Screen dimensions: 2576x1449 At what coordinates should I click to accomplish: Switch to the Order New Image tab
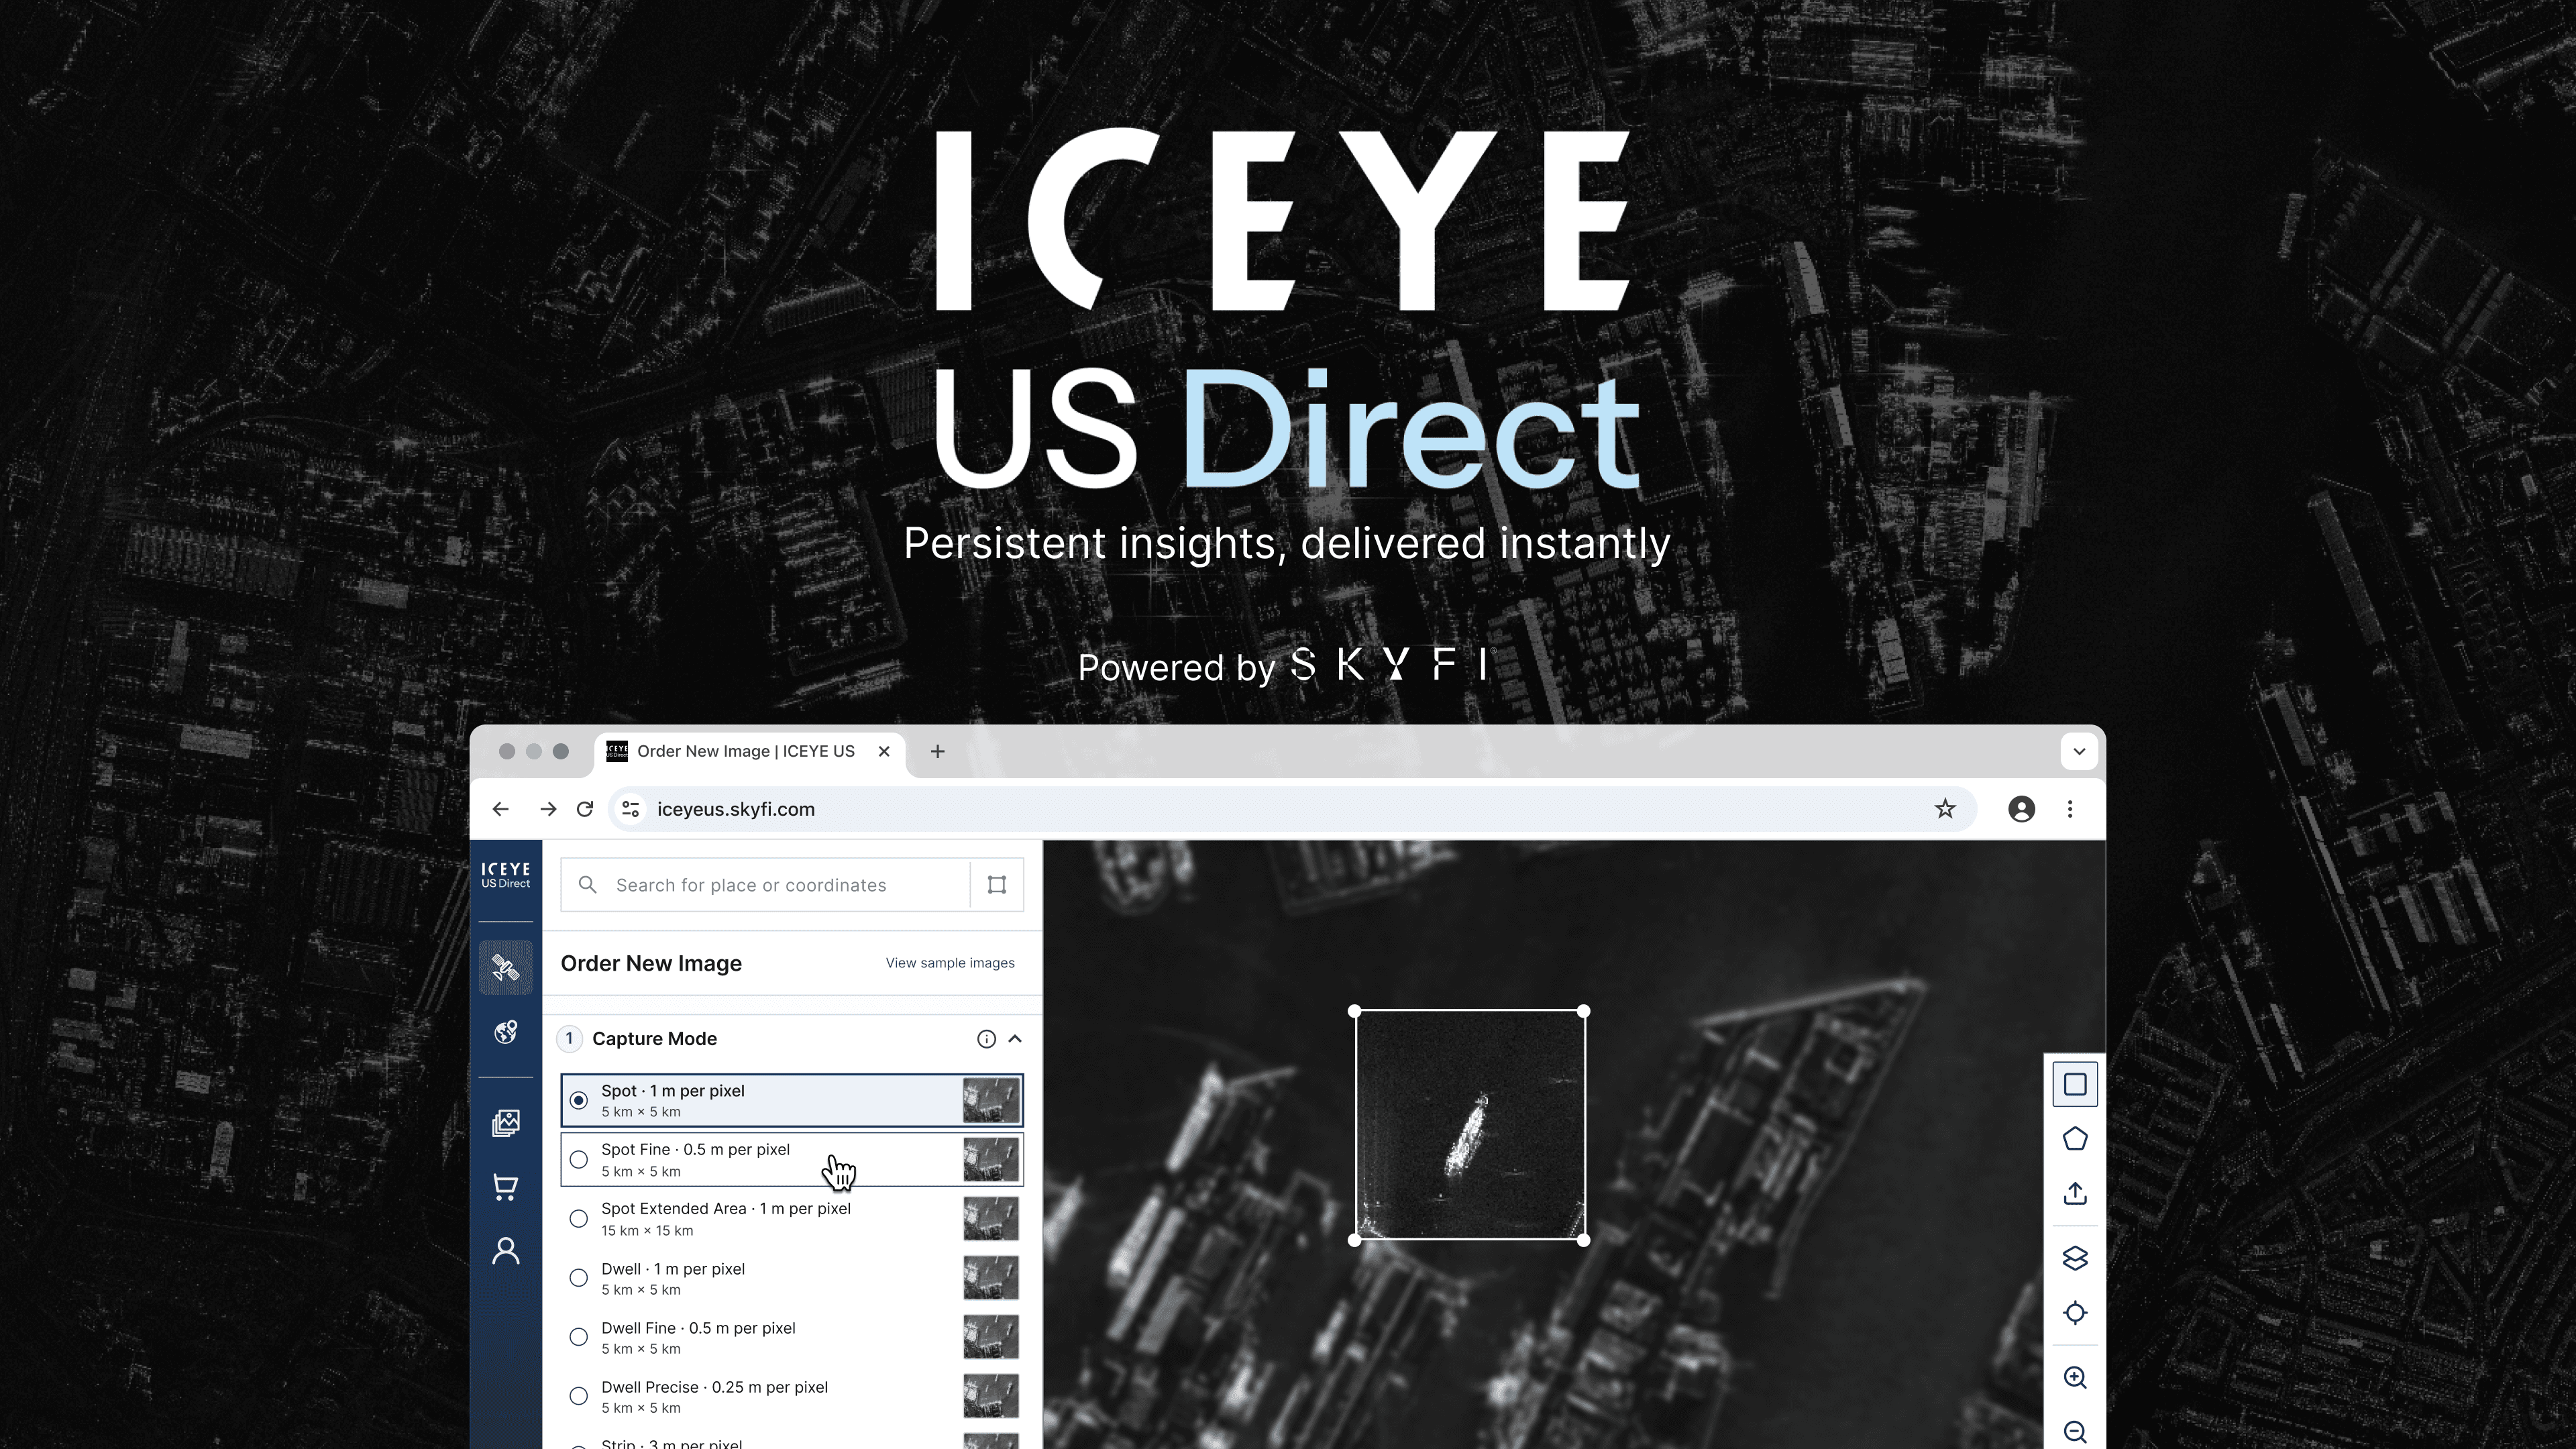coord(745,751)
